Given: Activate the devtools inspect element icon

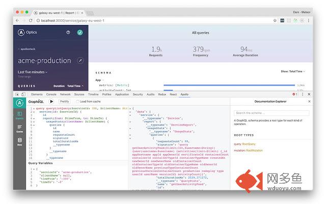Looking at the screenshot, I should [x=17, y=94].
